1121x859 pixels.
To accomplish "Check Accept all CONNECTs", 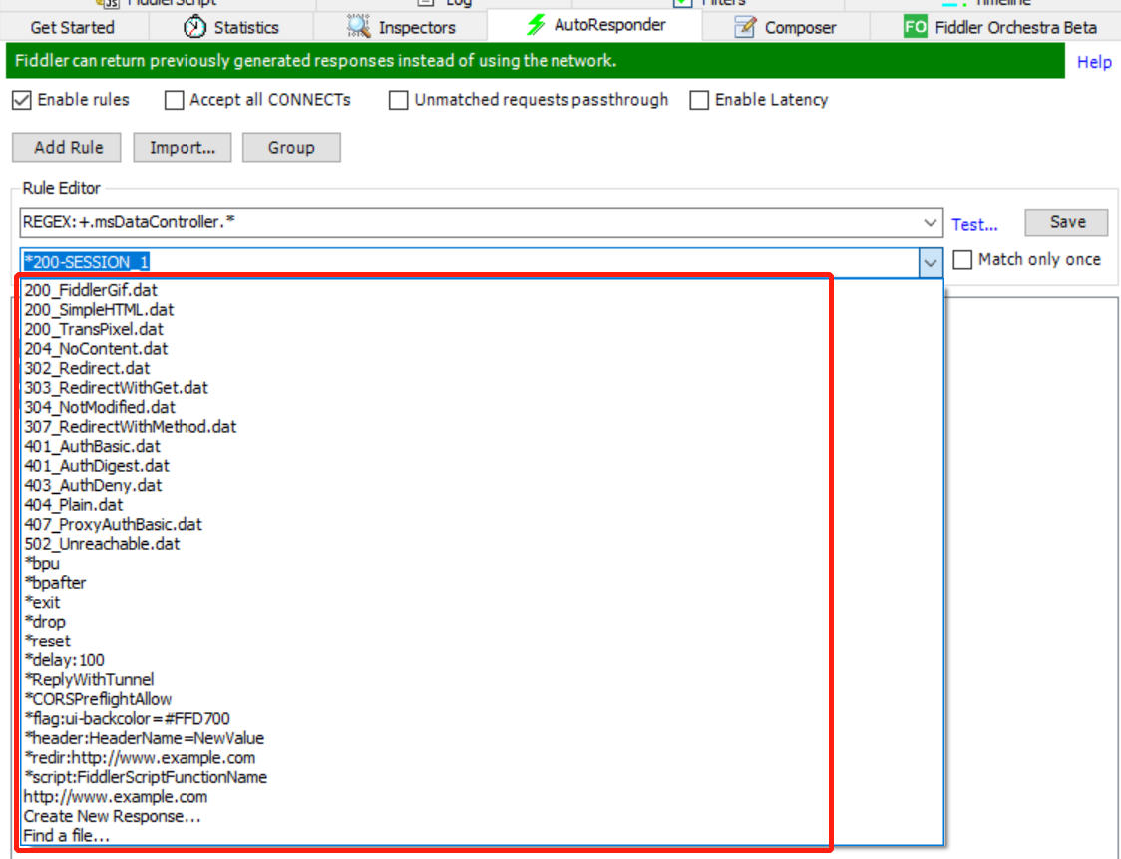I will pos(174,100).
